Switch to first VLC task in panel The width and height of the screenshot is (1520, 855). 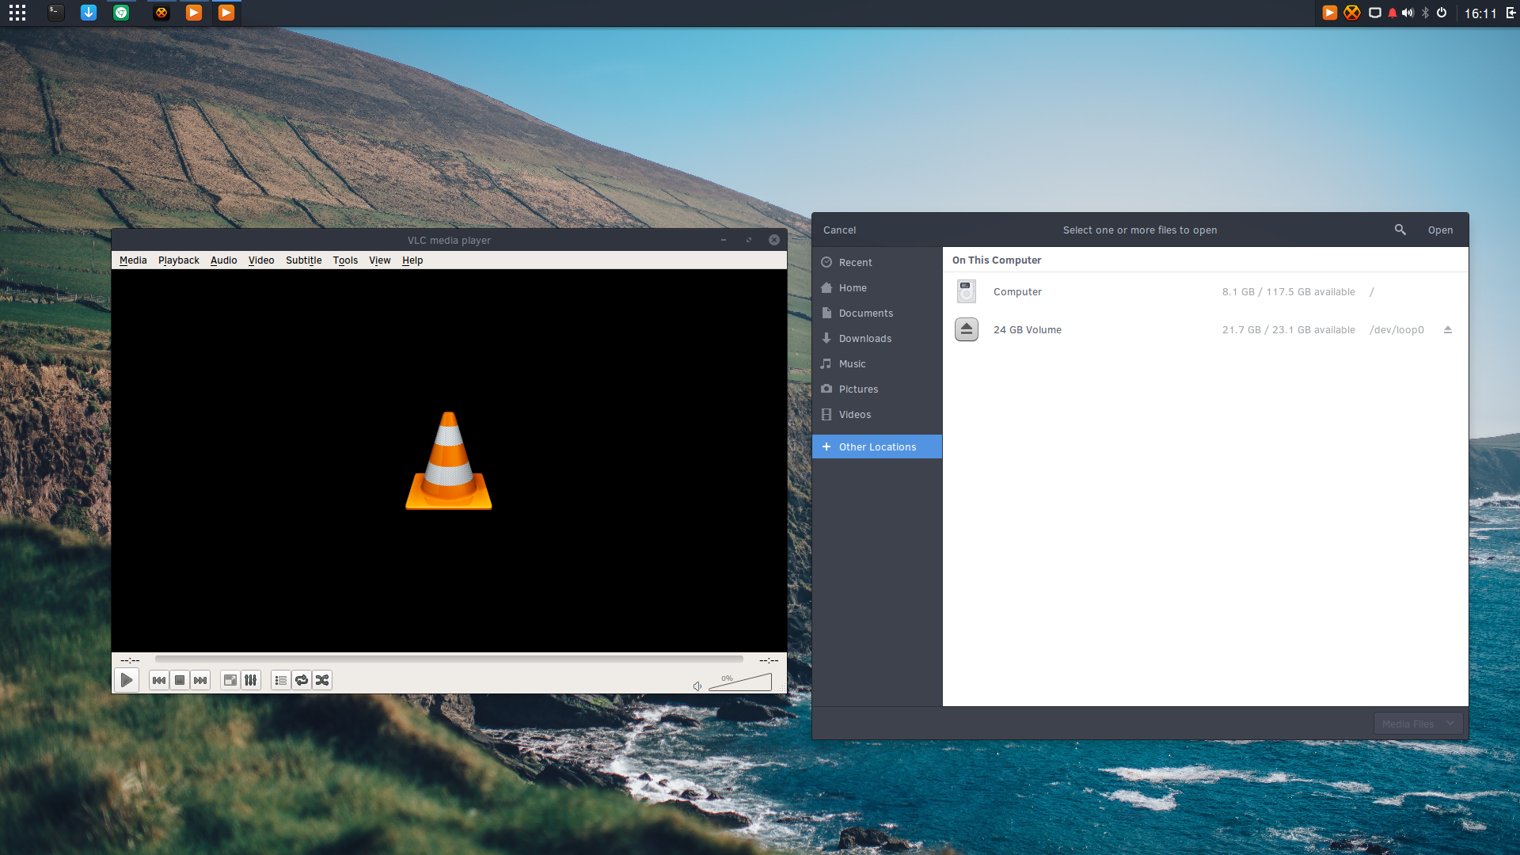tap(194, 13)
